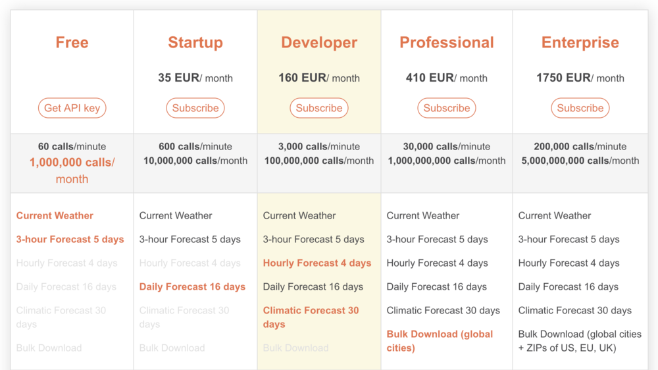658x370 pixels.
Task: Open Hourly Forecast 4 days in Developer column
Action: click(x=317, y=263)
